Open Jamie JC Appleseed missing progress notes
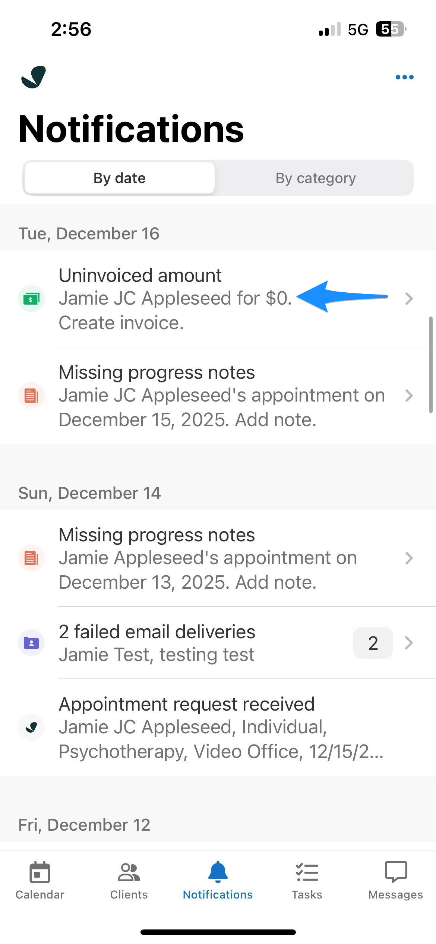 222,396
